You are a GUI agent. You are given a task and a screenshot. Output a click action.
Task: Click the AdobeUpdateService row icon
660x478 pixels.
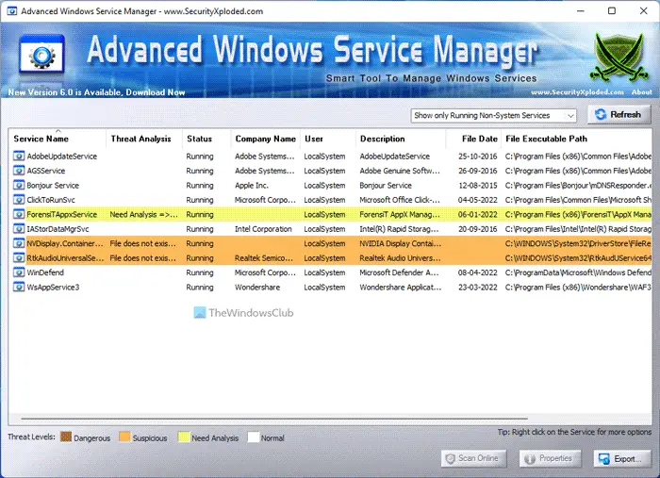point(19,157)
